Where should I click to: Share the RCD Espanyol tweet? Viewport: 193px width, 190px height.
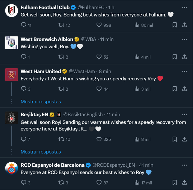click(x=184, y=183)
